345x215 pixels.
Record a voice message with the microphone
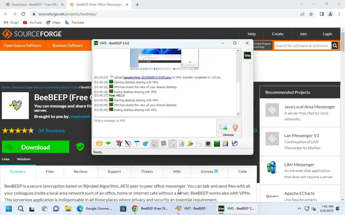coord(235,127)
